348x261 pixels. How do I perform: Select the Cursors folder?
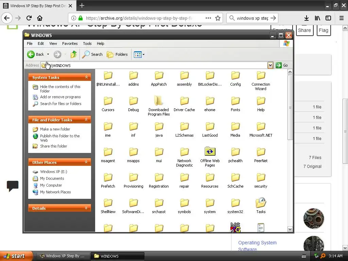(x=108, y=104)
